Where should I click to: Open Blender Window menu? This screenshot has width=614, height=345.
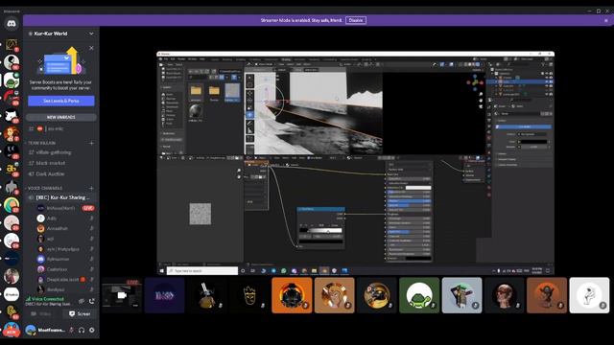click(x=193, y=59)
